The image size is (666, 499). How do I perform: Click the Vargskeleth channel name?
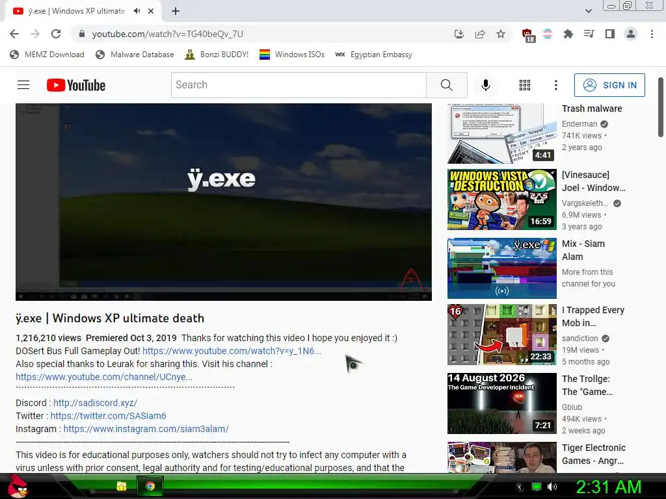[x=585, y=203]
